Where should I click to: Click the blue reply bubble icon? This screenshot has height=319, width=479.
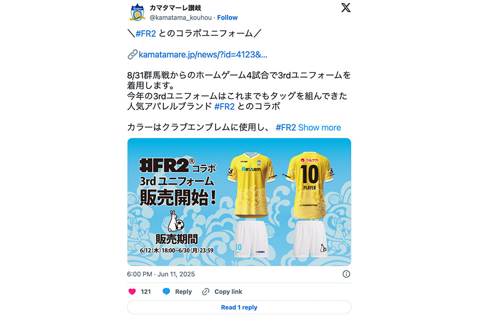pyautogui.click(x=166, y=291)
